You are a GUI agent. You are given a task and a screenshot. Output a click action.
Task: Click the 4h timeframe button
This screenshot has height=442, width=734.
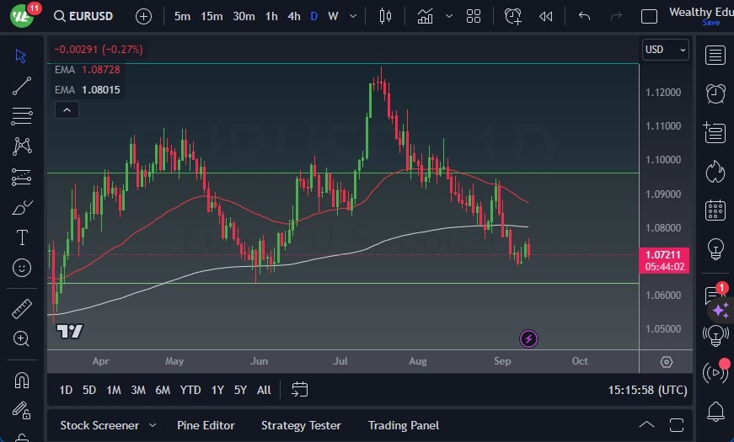293,16
